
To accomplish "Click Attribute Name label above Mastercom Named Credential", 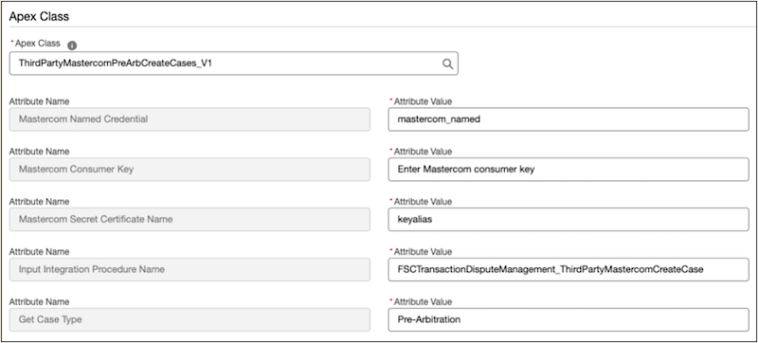I will click(x=39, y=101).
